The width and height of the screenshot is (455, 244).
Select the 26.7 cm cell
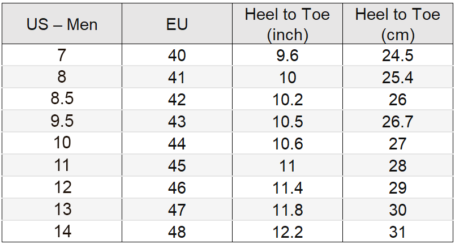point(397,121)
